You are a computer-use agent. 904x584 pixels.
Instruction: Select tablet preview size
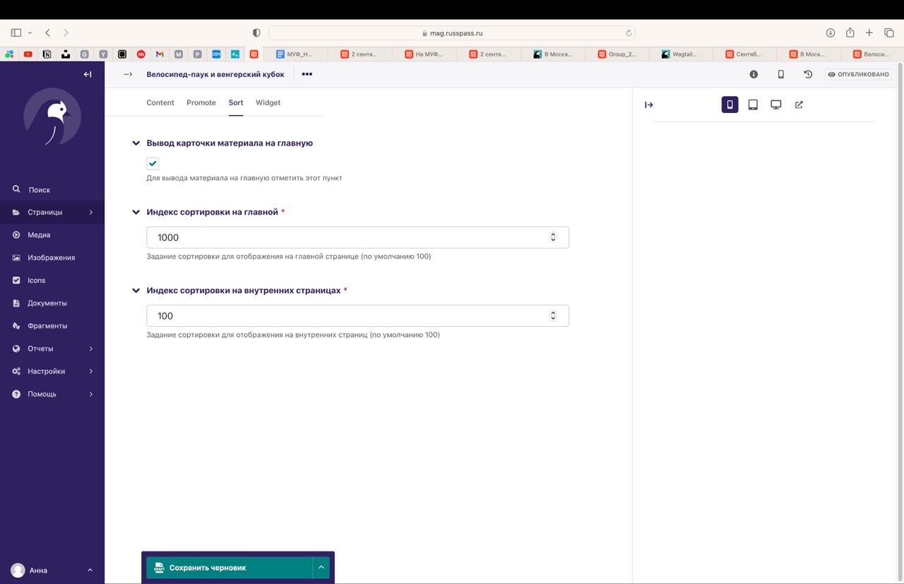click(x=753, y=105)
